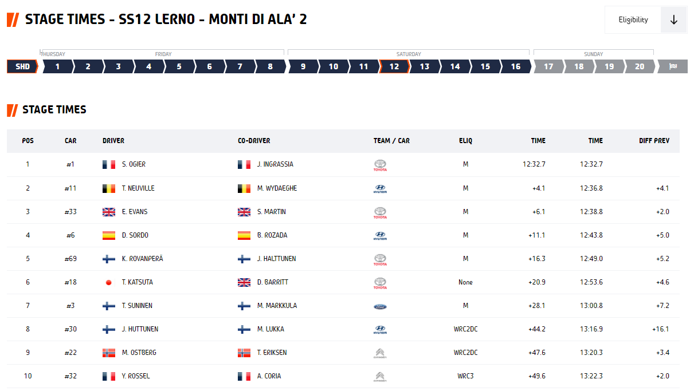Click the Hyundai logo in Neuville's row
This screenshot has width=694, height=391.
pos(380,188)
